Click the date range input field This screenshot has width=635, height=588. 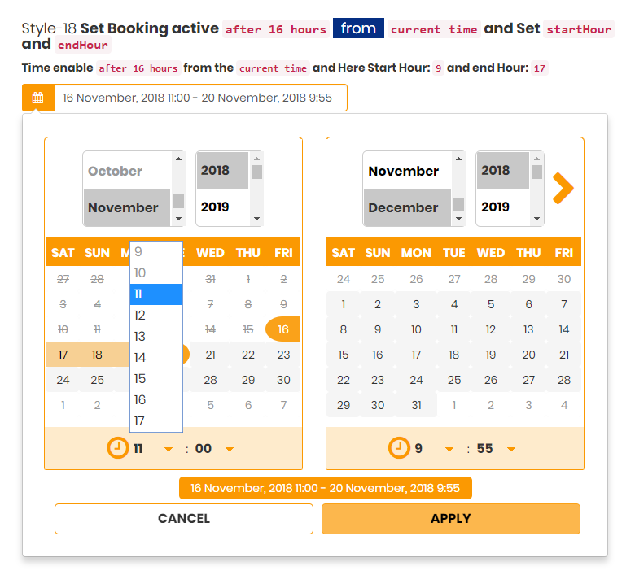[199, 98]
